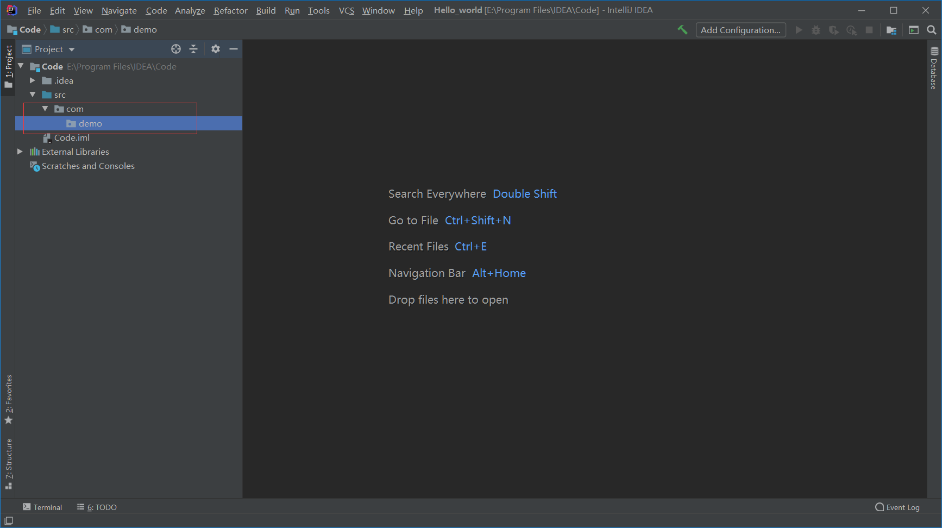Hide the Project tool window with minus icon

tap(234, 49)
